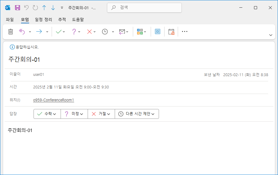Screen dimensions: 278x175
Task: Click the 수락 accept button
Action: point(47,114)
